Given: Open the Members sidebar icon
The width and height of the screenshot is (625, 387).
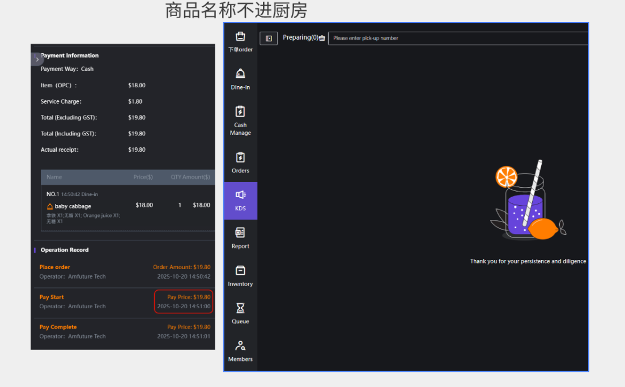Looking at the screenshot, I should click(240, 346).
